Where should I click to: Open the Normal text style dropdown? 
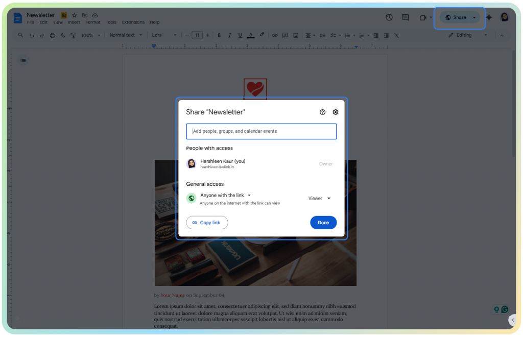click(x=126, y=35)
